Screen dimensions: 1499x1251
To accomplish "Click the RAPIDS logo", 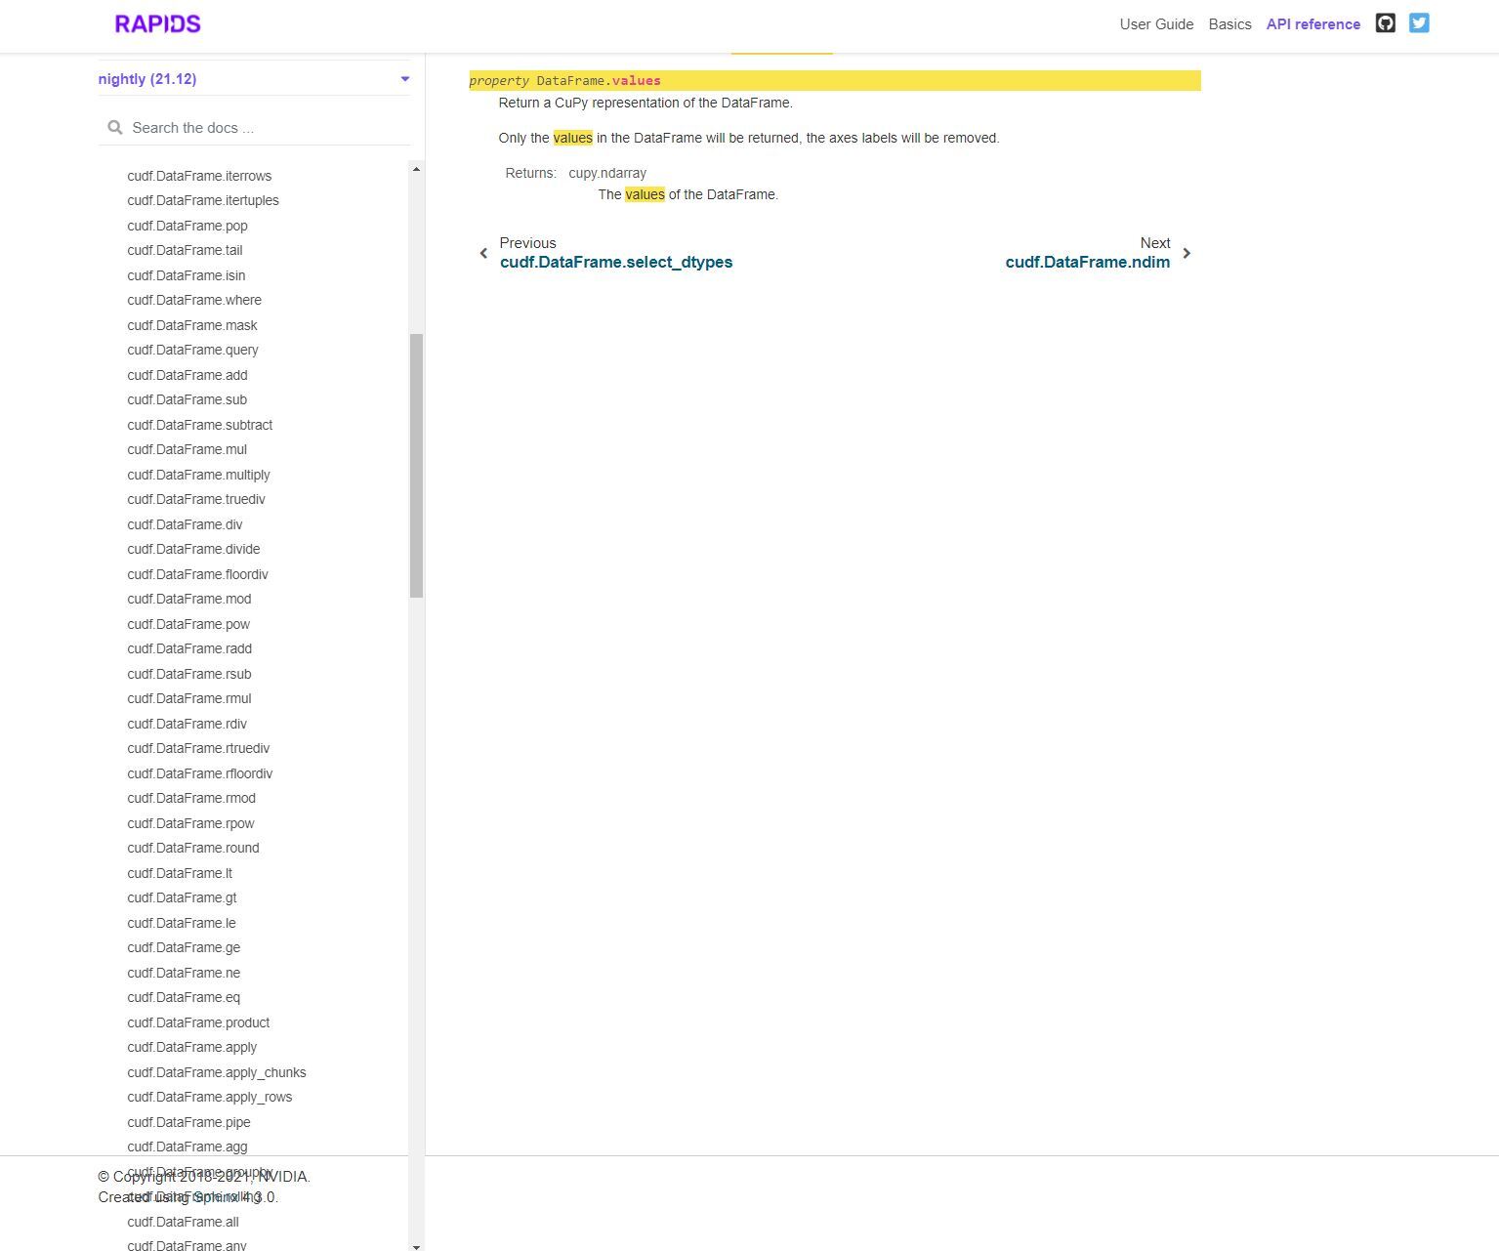I will [x=156, y=23].
